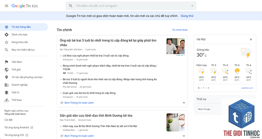This screenshot has width=262, height=139.
Task: Click the Dùng thử link
Action: coord(187,16)
